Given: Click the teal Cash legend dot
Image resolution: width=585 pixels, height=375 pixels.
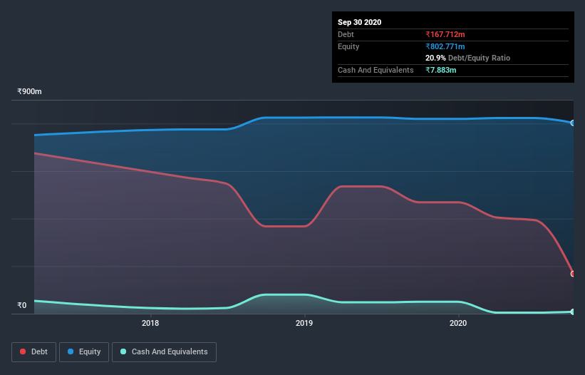Looking at the screenshot, I should 123,351.
